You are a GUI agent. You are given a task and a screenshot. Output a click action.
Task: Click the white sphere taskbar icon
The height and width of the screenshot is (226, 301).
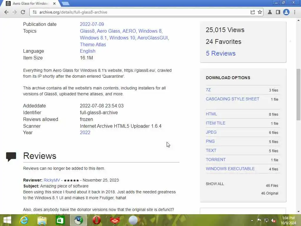click(133, 220)
